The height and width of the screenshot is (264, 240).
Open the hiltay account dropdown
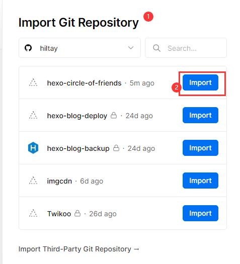[79, 48]
